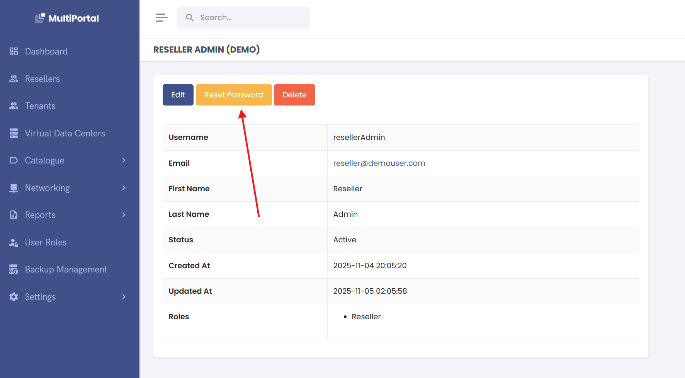Go to Networking in the sidebar
The image size is (685, 378).
coord(47,188)
